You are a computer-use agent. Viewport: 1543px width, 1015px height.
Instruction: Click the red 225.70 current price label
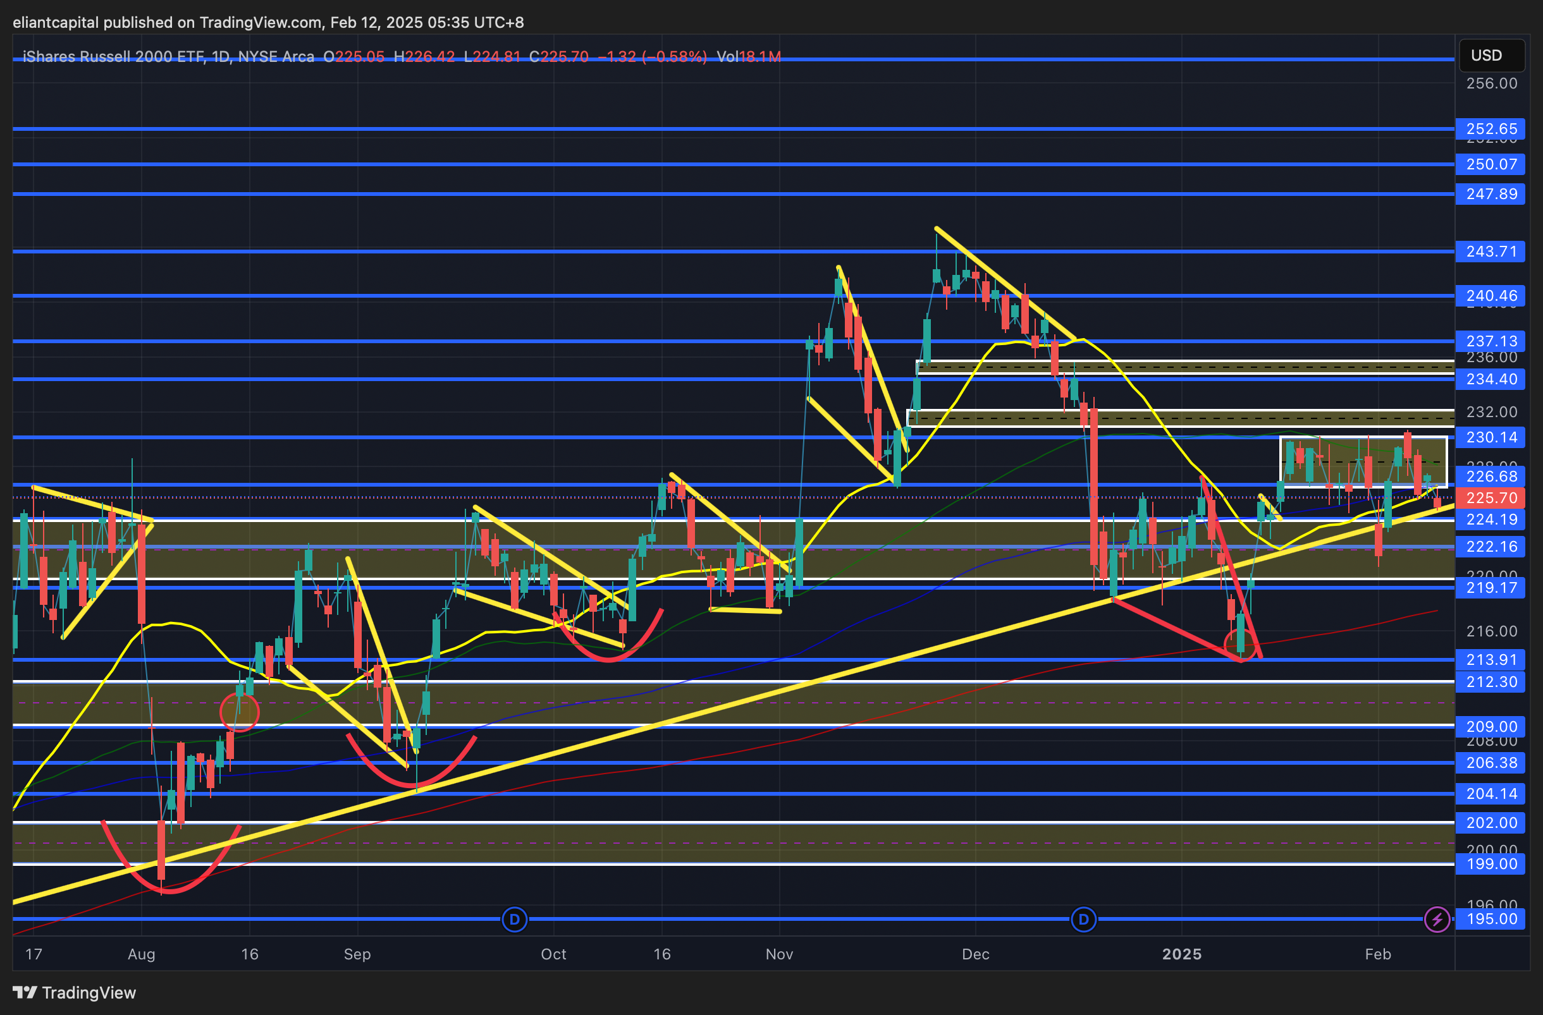(x=1491, y=497)
